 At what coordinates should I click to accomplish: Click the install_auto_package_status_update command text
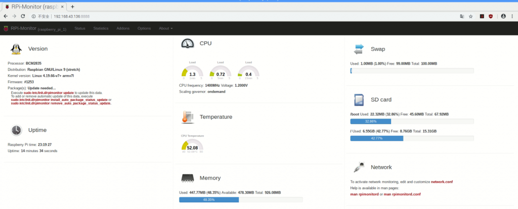(60, 99)
